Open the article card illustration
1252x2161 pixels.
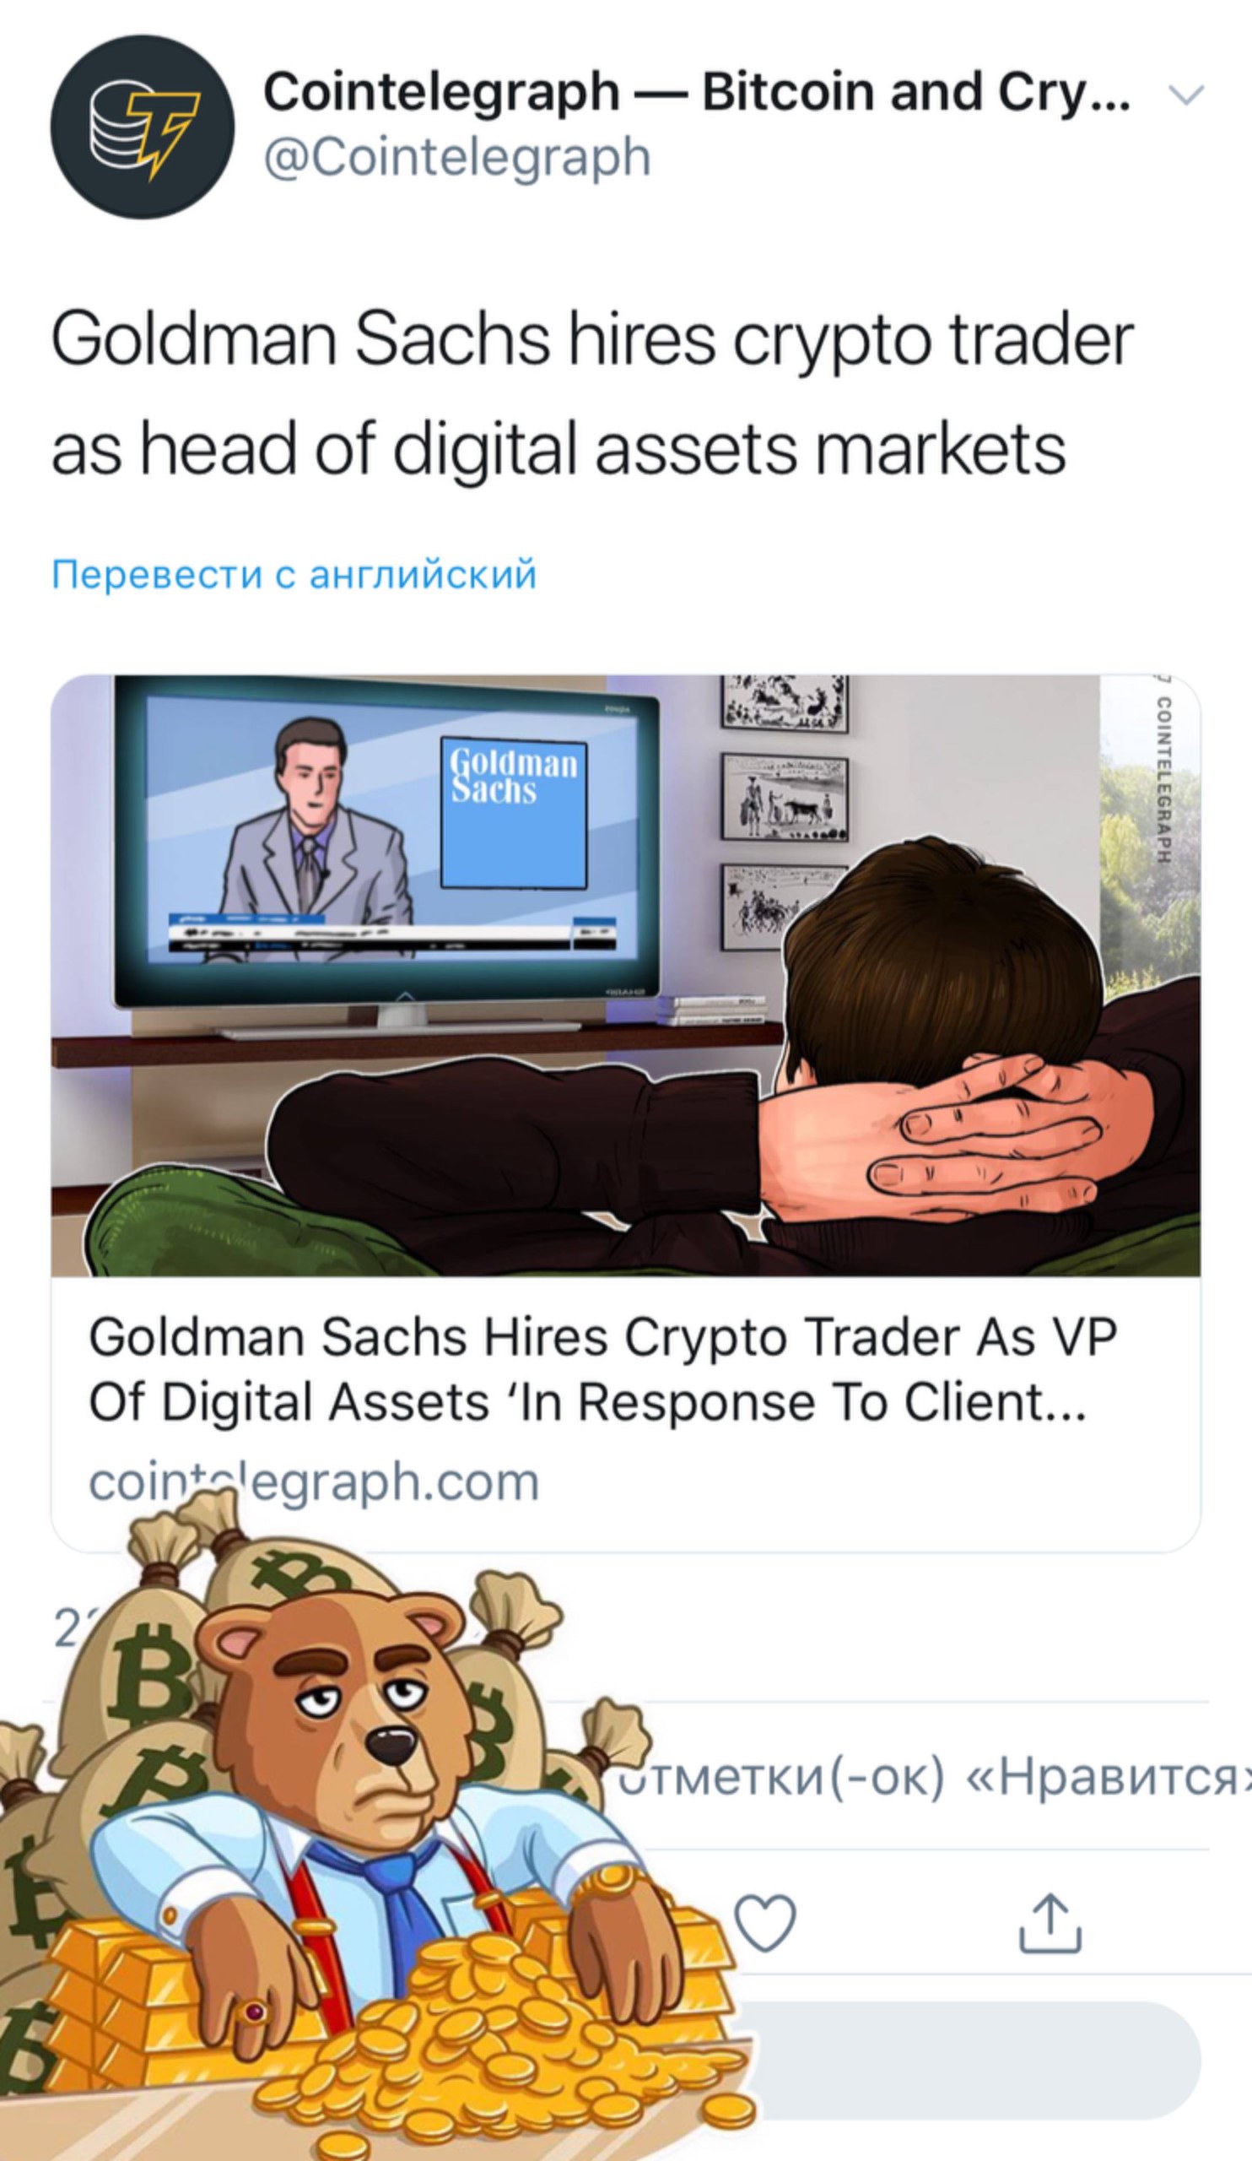click(x=625, y=975)
